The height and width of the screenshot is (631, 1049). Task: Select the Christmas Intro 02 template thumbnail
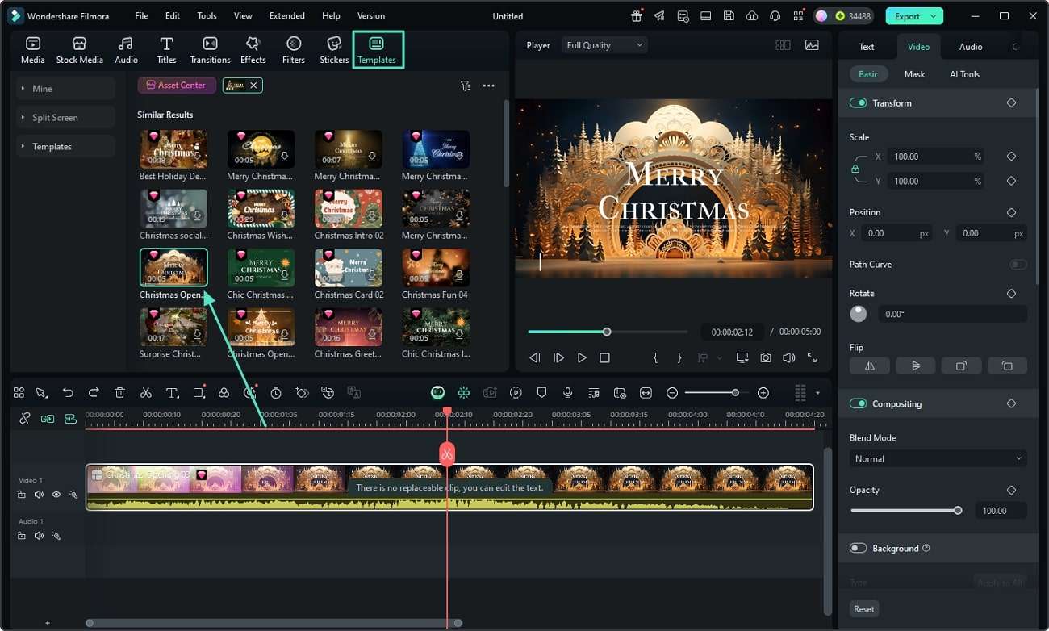coord(348,209)
